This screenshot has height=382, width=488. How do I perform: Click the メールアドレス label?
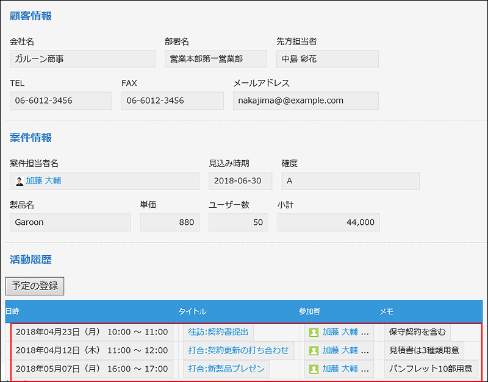pyautogui.click(x=262, y=83)
